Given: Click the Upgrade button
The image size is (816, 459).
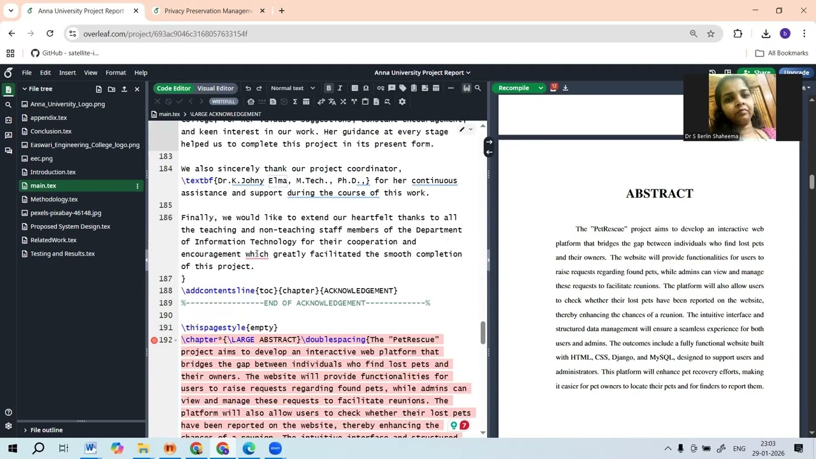Looking at the screenshot, I should click(796, 73).
